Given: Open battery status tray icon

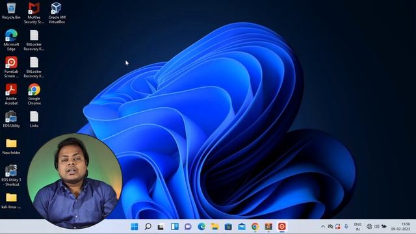Looking at the screenshot, I should click(x=384, y=227).
